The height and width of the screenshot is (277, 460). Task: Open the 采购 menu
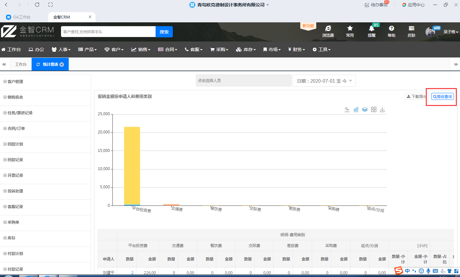click(x=219, y=49)
